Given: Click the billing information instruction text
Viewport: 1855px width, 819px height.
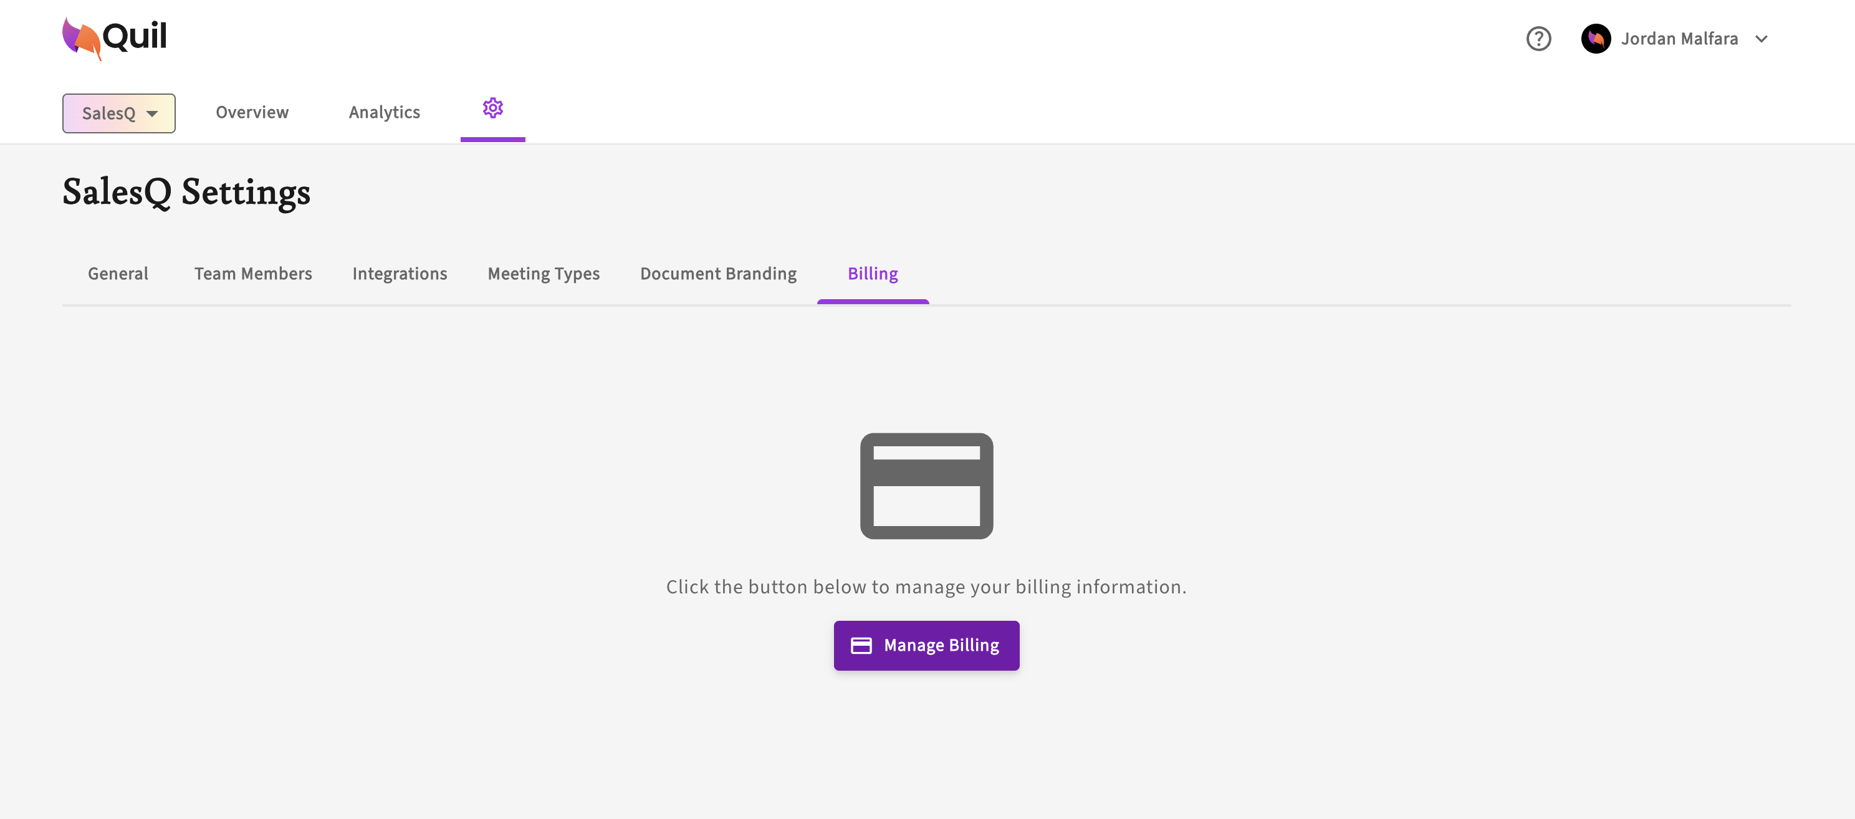Looking at the screenshot, I should click(926, 587).
